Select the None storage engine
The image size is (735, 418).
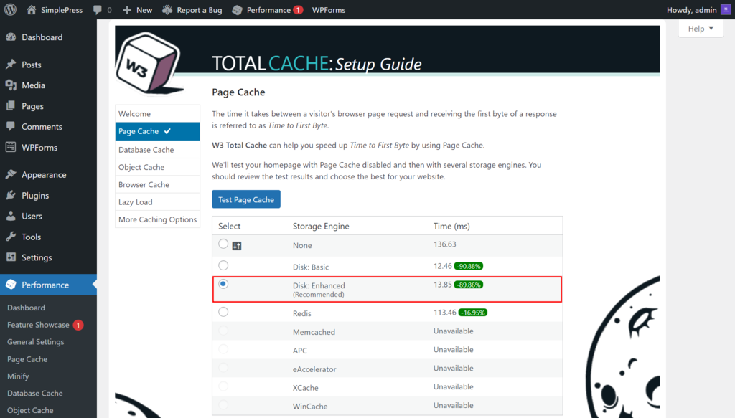(223, 243)
